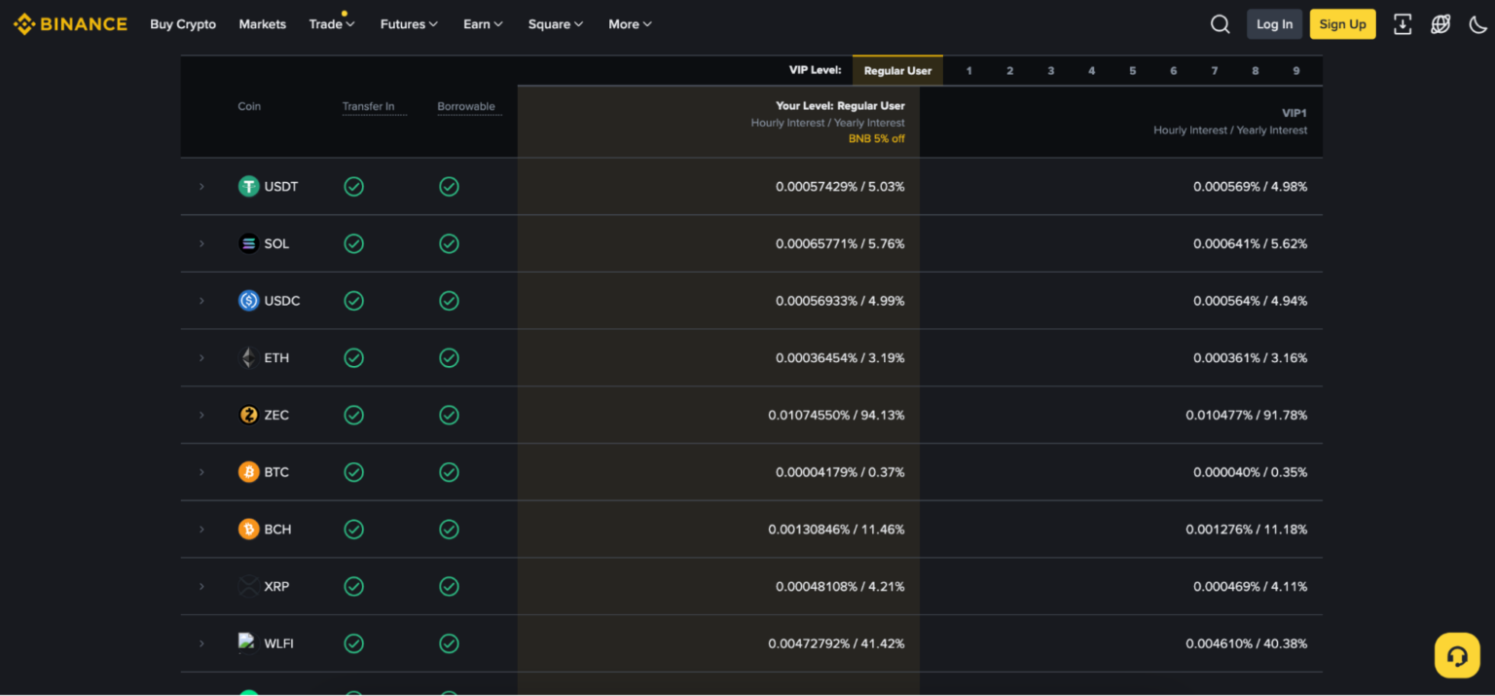Click the download app icon
The image size is (1495, 696).
point(1402,24)
